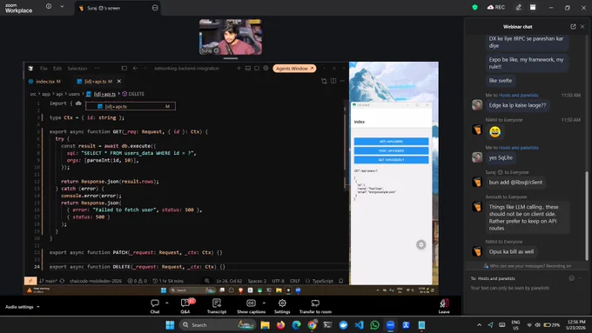This screenshot has width=592, height=333.
Task: Click the Webinar chat scrollbar
Action: 587,216
